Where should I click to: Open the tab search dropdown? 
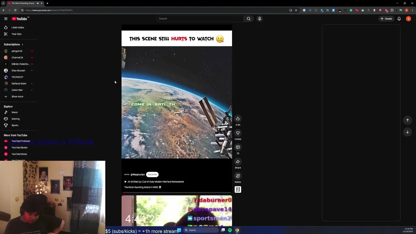coord(3,3)
